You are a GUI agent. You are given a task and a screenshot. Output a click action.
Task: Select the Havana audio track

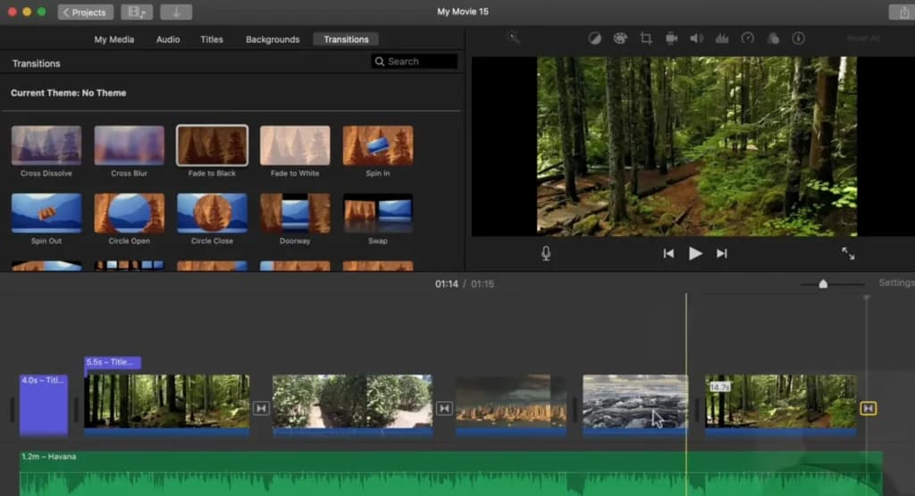450,474
